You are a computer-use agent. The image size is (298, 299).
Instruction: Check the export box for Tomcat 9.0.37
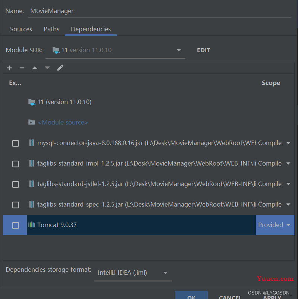(16, 225)
